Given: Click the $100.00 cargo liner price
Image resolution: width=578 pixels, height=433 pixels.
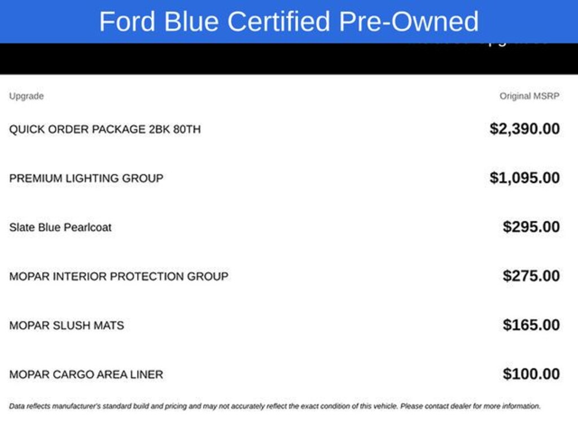Looking at the screenshot, I should (x=531, y=374).
